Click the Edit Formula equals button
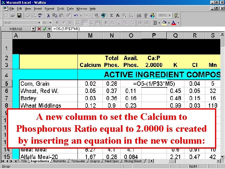 pos(49,29)
